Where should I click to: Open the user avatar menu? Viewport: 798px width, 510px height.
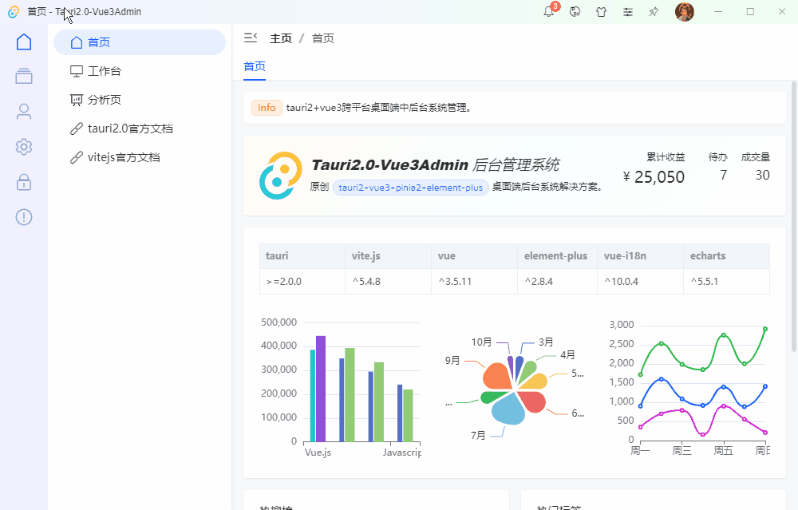tap(685, 12)
